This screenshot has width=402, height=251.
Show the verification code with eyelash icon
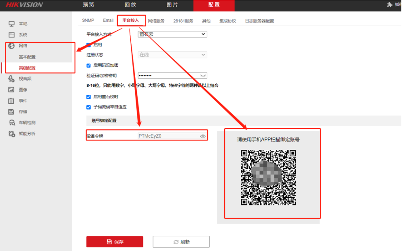[x=203, y=75]
